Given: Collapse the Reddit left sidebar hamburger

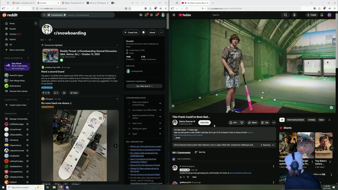Looking at the screenshot, I should 36,23.
